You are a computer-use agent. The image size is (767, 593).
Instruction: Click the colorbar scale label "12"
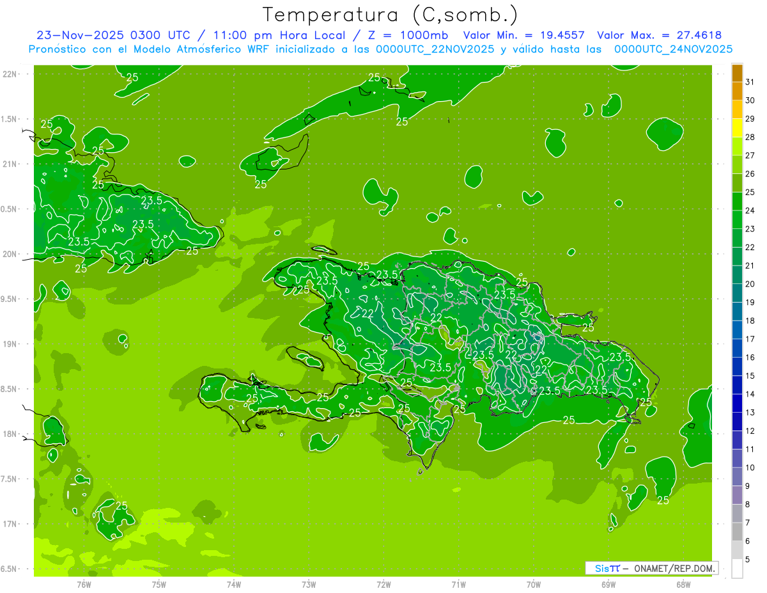click(x=750, y=431)
